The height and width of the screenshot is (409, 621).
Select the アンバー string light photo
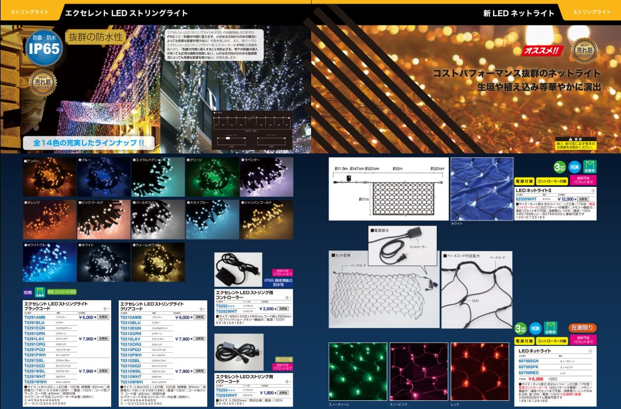49,177
